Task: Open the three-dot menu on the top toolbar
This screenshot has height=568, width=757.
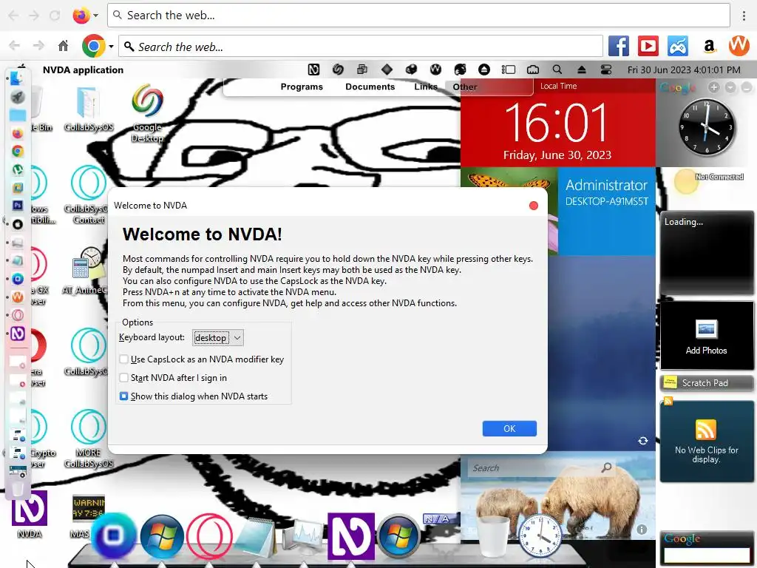Action: pos(744,16)
